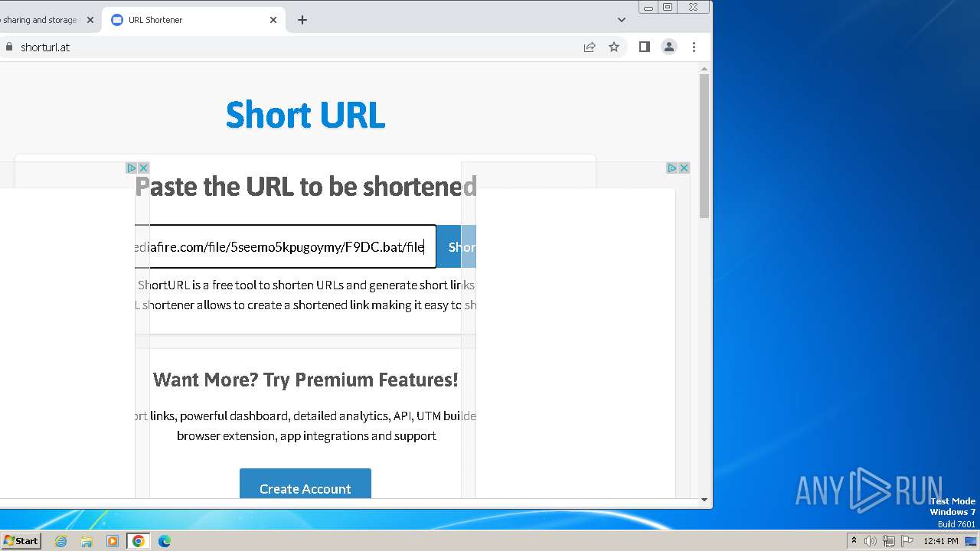
Task: Click the vertical scrollbar thumb
Action: tap(704, 145)
